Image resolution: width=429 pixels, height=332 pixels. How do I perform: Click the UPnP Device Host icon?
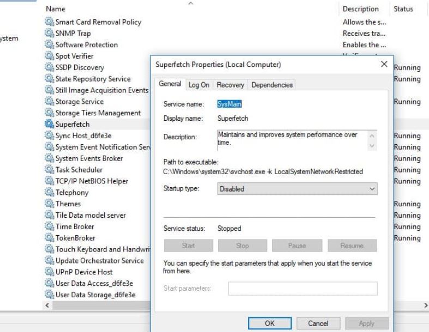click(50, 272)
